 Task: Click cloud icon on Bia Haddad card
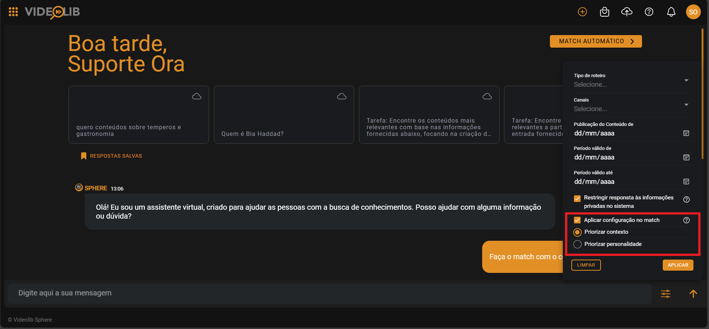coord(342,96)
